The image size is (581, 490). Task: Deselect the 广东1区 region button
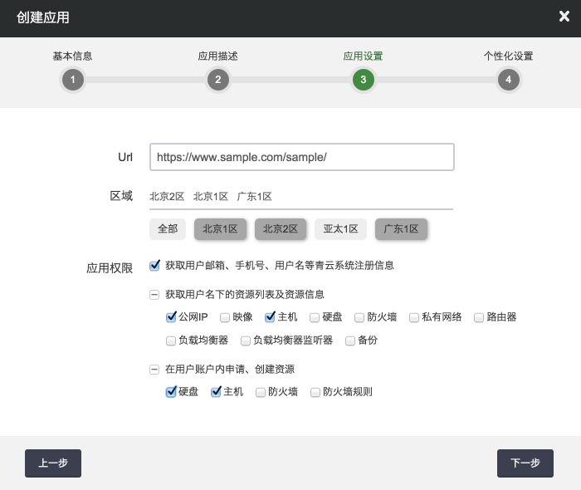pyautogui.click(x=401, y=228)
